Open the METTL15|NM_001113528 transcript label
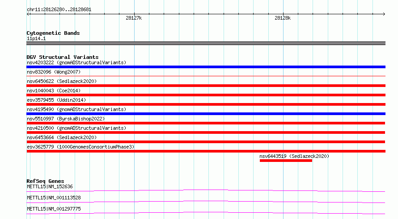Viewport: 398px width, 219px height. pos(54,198)
